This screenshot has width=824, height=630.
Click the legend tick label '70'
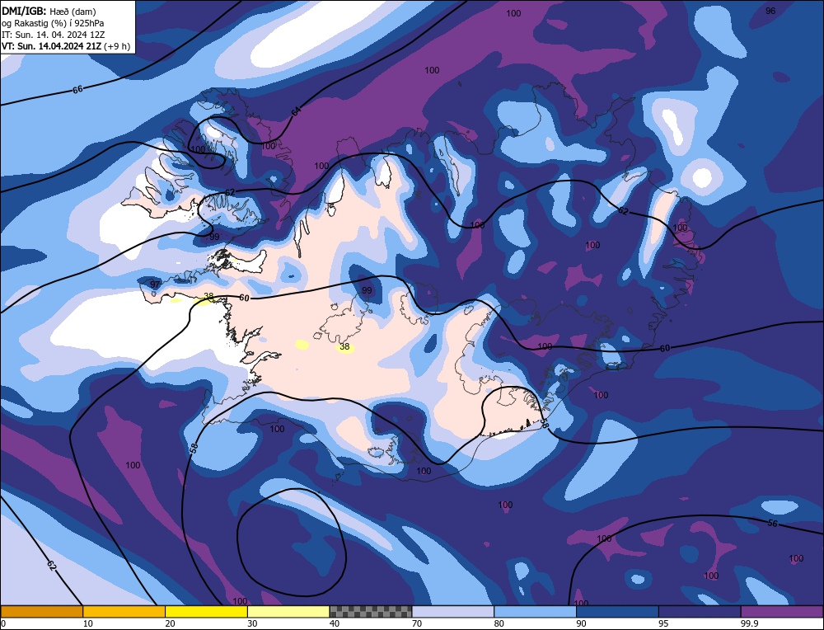(x=417, y=623)
